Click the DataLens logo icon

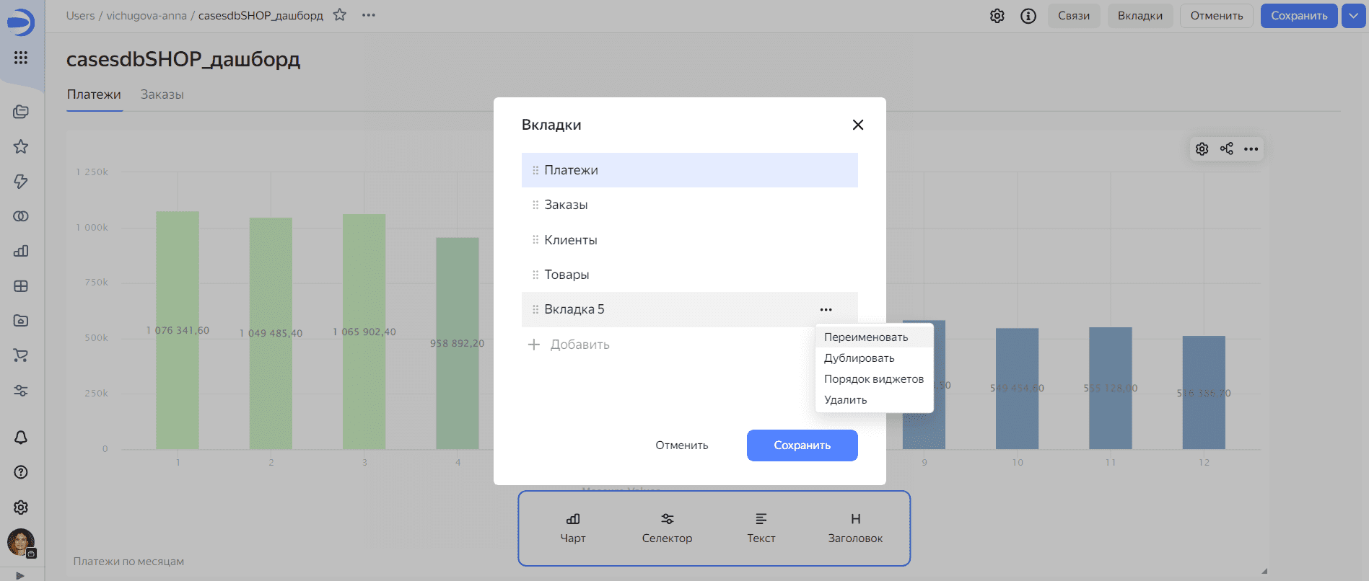pyautogui.click(x=21, y=22)
